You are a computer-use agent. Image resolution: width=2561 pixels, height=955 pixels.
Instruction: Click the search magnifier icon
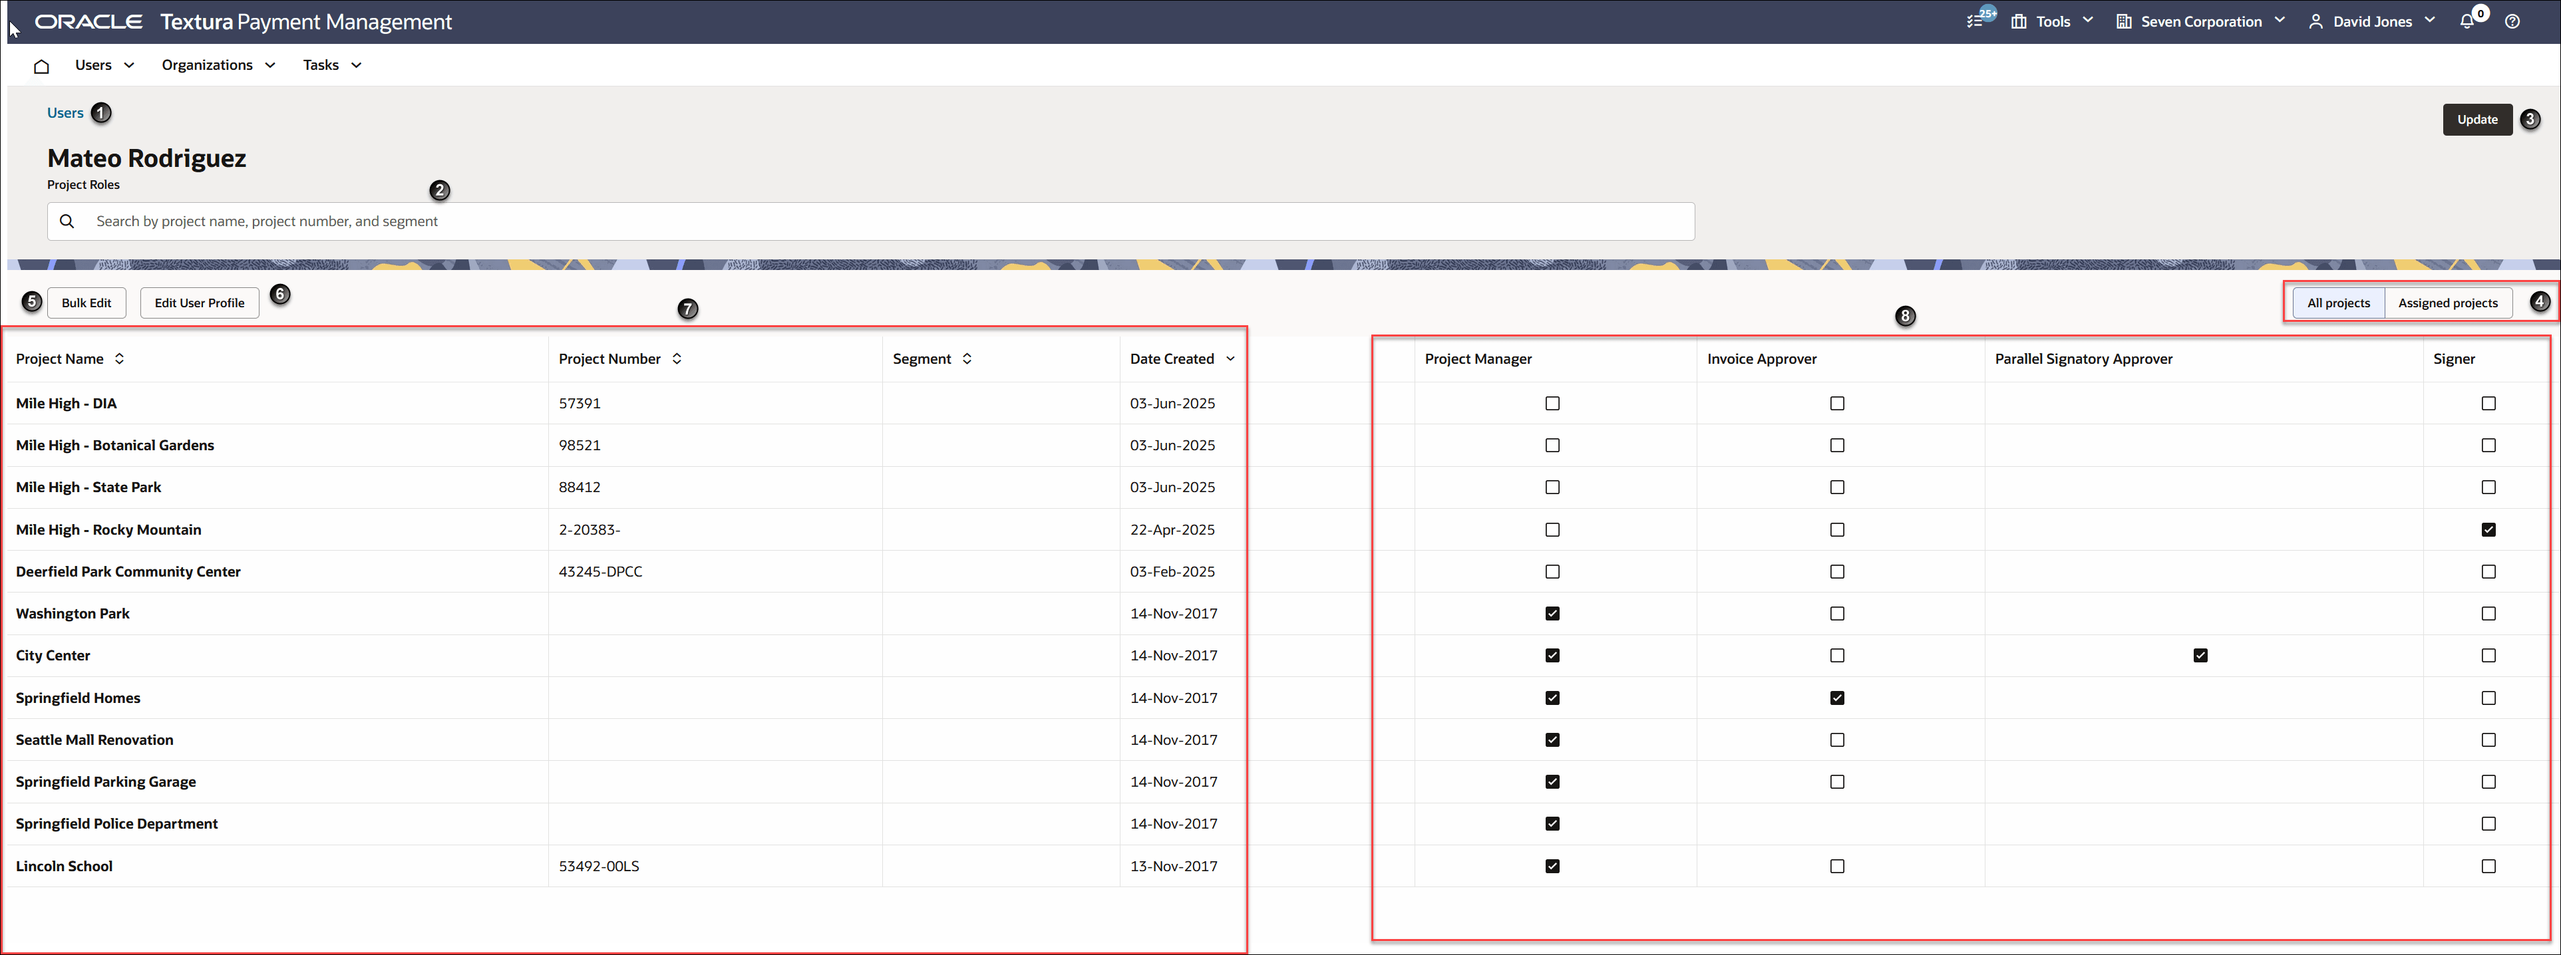click(67, 221)
